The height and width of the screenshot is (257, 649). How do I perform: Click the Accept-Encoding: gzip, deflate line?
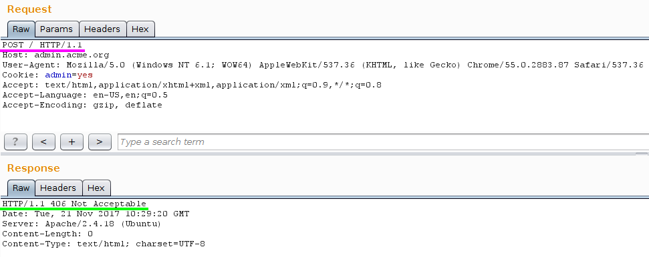[82, 105]
